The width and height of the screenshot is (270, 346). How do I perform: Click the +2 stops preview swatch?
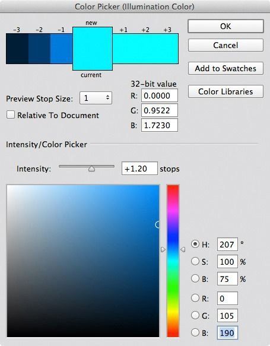pos(145,49)
